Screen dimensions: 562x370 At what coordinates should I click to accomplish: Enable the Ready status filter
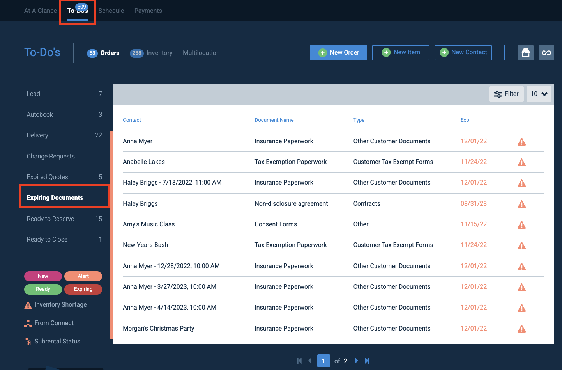coord(43,289)
